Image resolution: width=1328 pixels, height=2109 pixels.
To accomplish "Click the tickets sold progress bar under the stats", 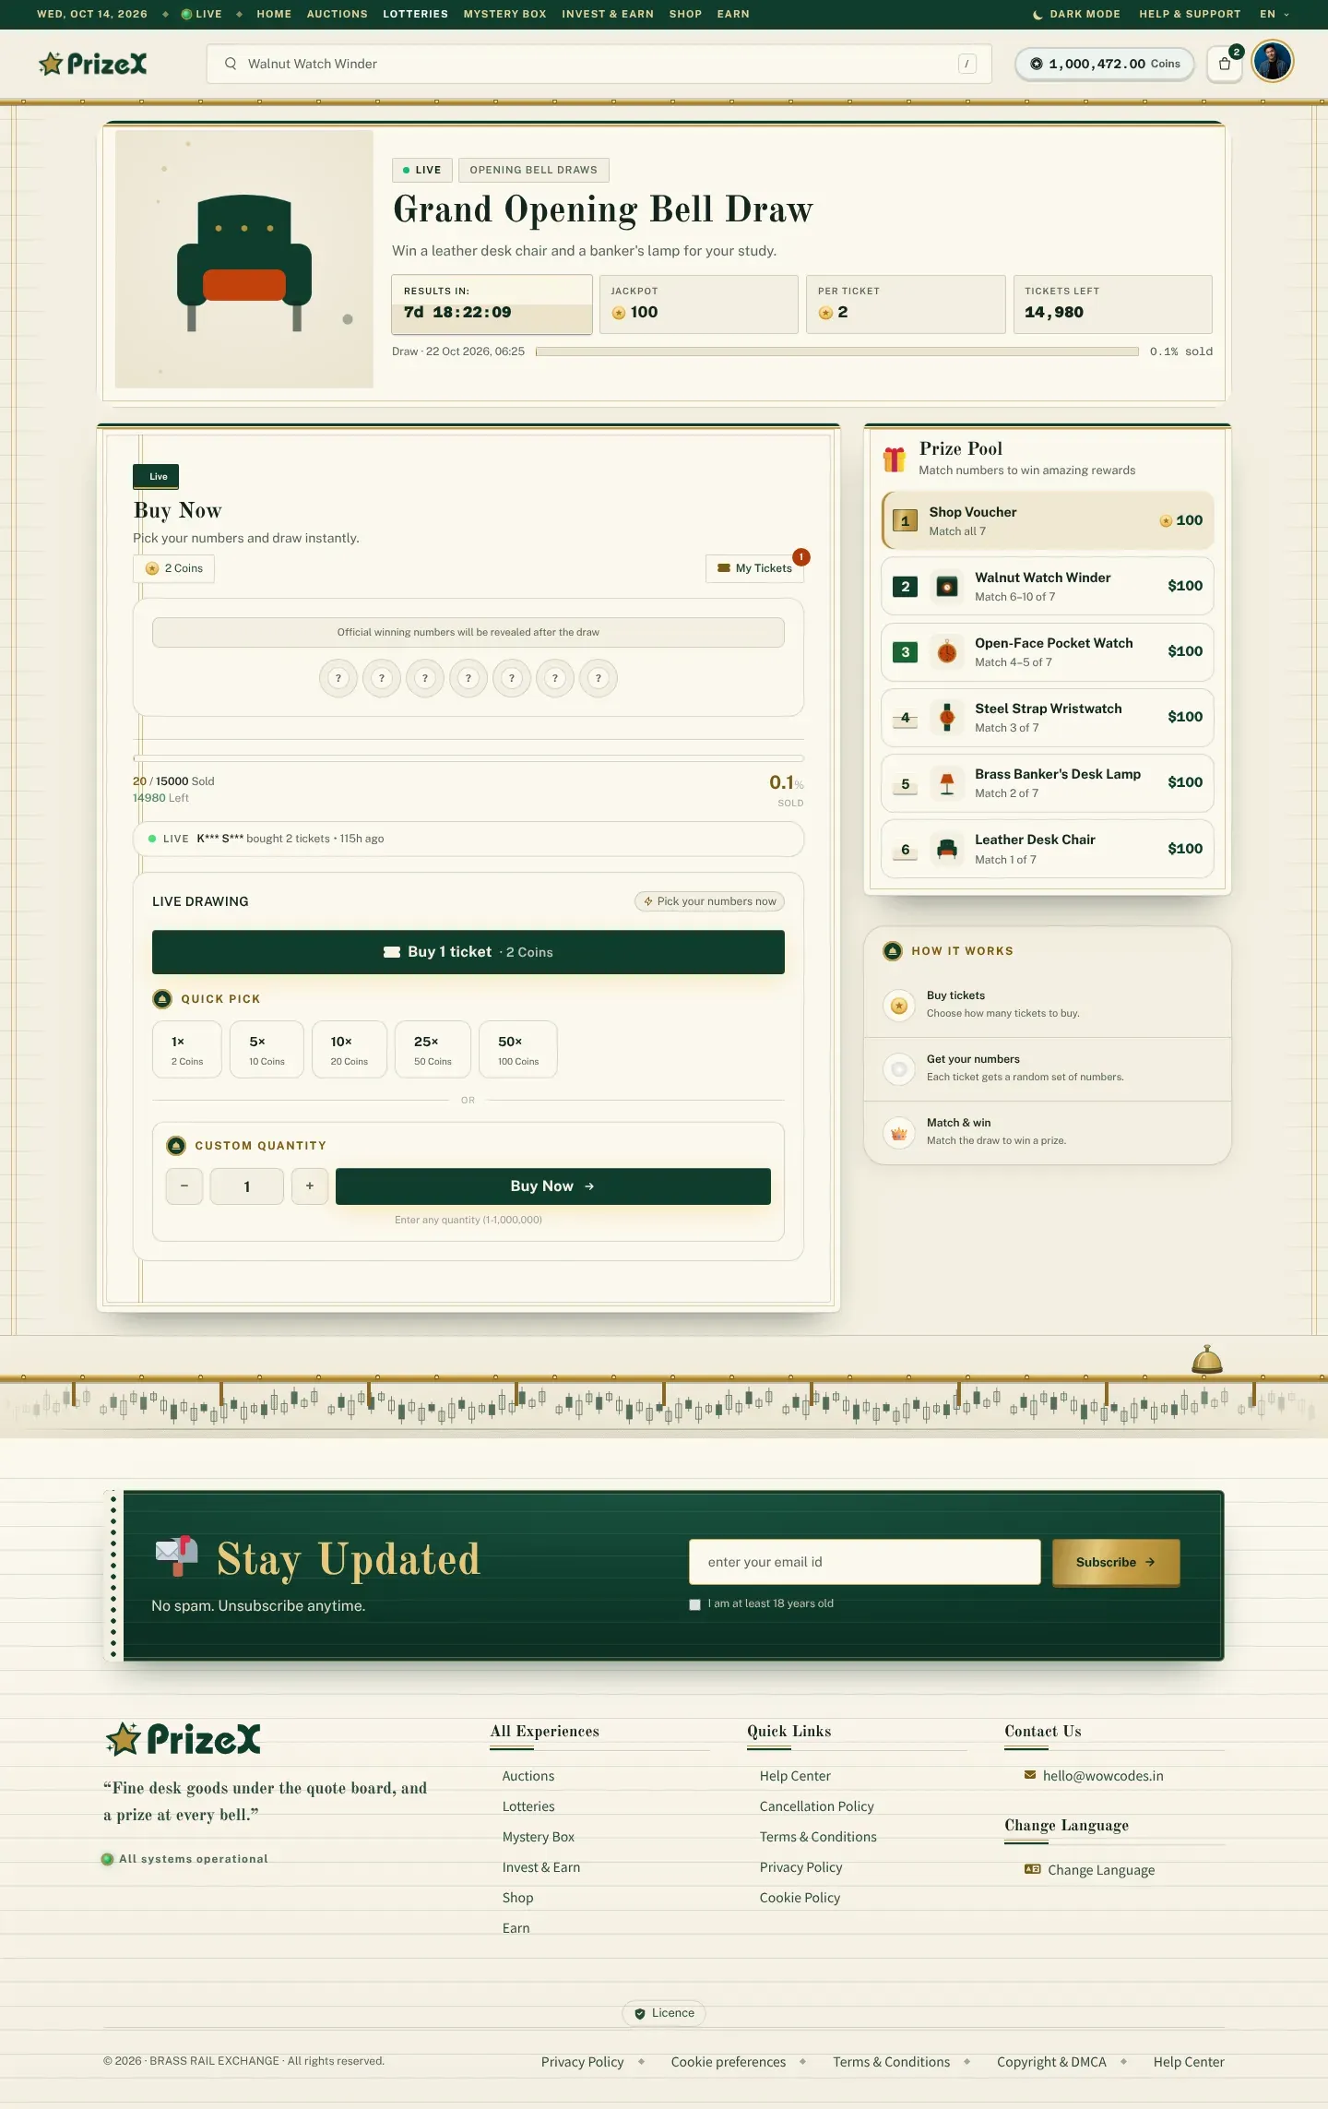I will (837, 351).
